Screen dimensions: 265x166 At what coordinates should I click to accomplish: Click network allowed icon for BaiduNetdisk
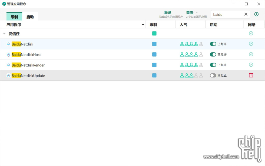[251, 44]
